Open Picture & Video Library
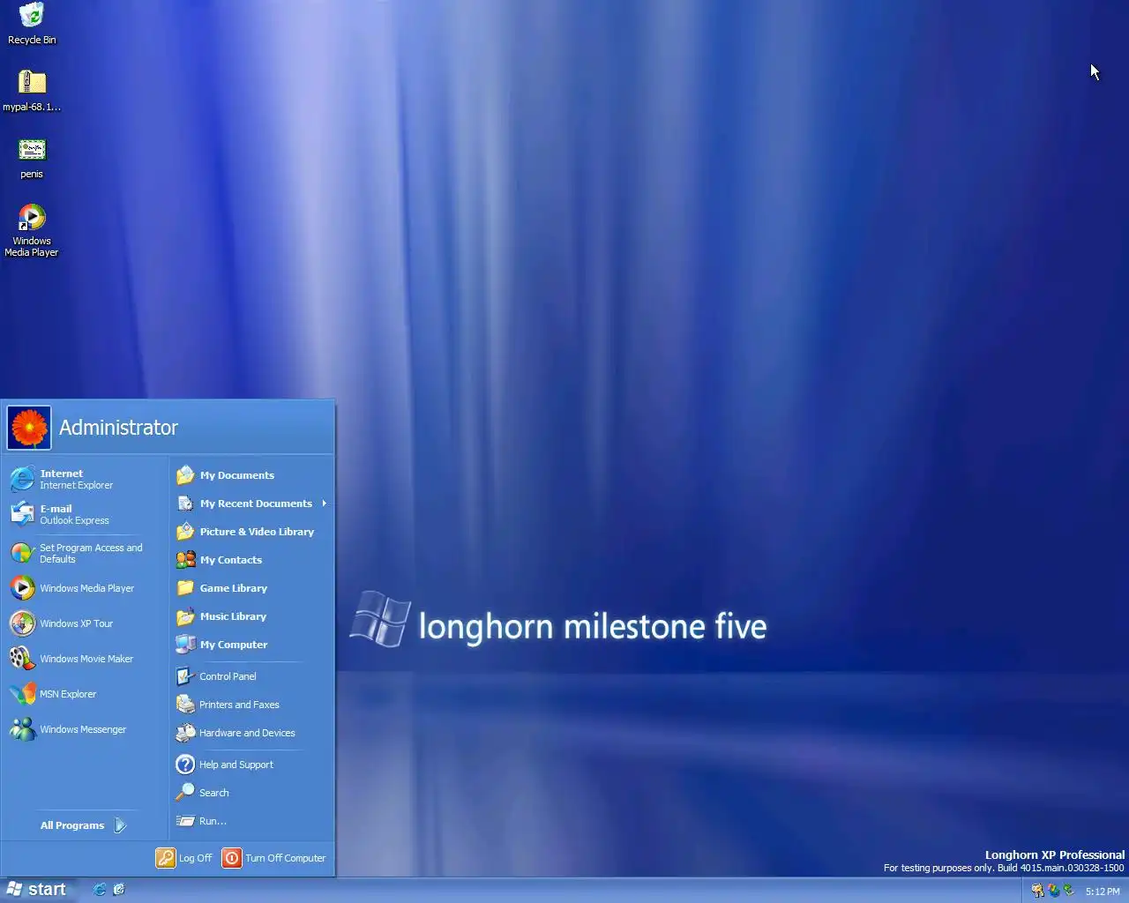 (252, 532)
